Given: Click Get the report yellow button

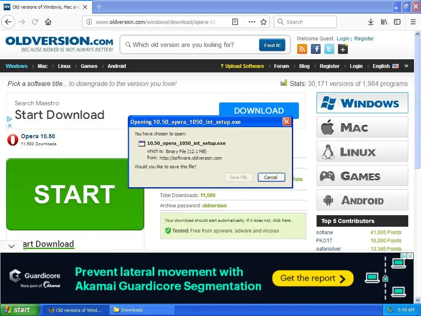Looking at the screenshot, I should pyautogui.click(x=312, y=279).
